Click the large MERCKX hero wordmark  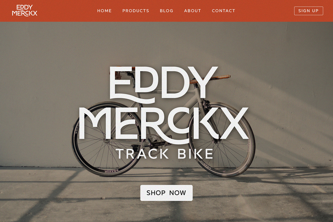tap(164, 123)
